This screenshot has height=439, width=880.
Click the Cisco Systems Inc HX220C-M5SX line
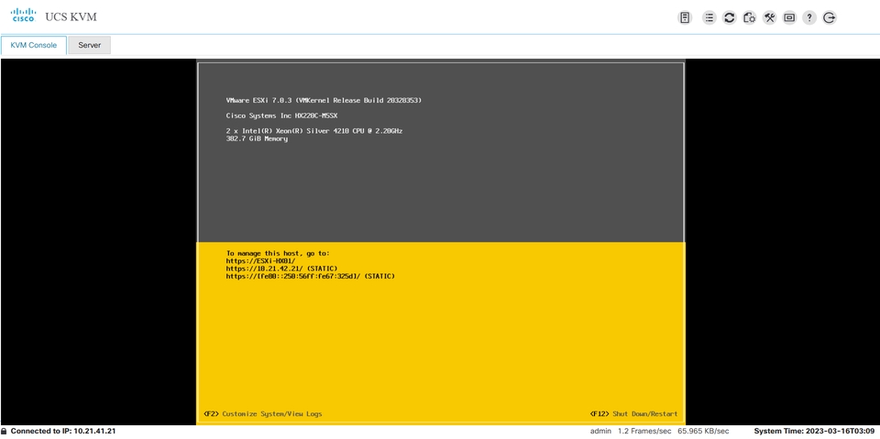[281, 115]
